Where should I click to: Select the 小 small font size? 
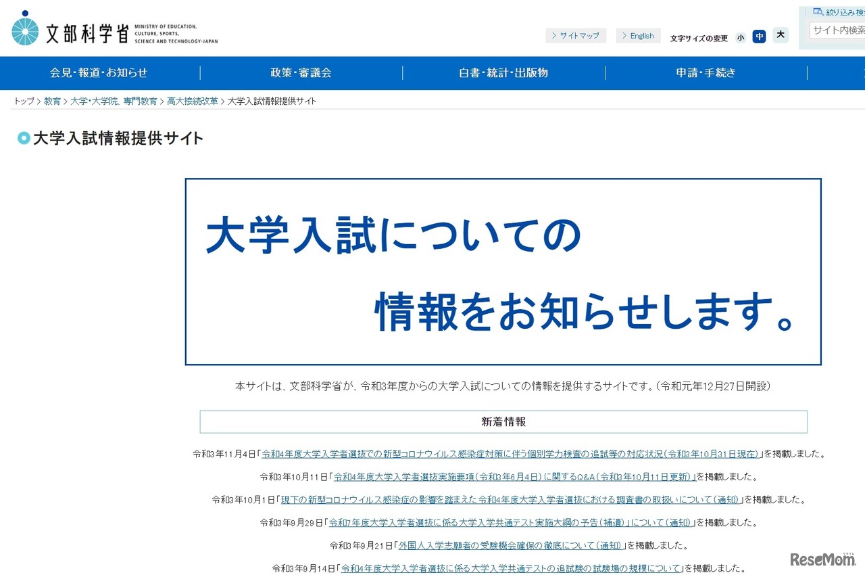point(741,37)
